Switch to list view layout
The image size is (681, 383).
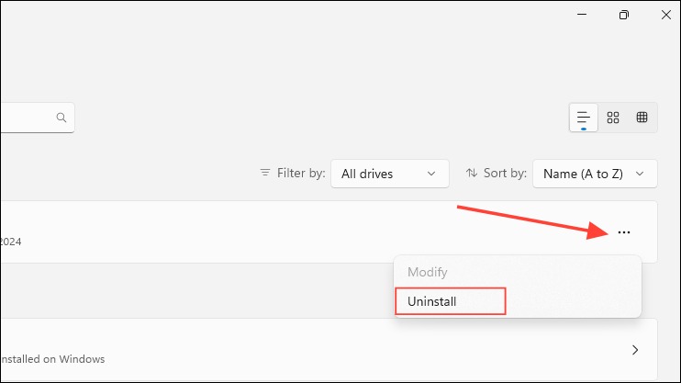point(584,118)
